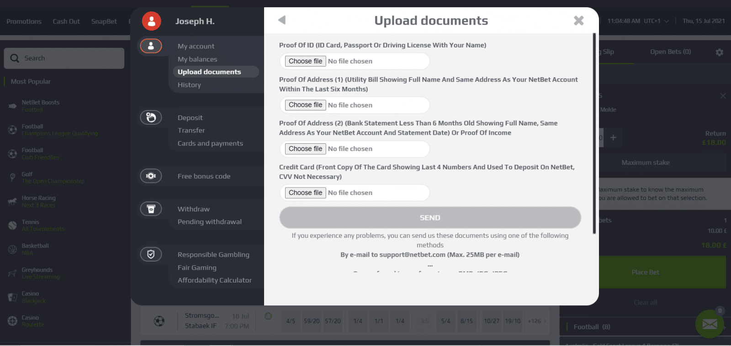Select the account section icon in sidebar

click(x=151, y=46)
